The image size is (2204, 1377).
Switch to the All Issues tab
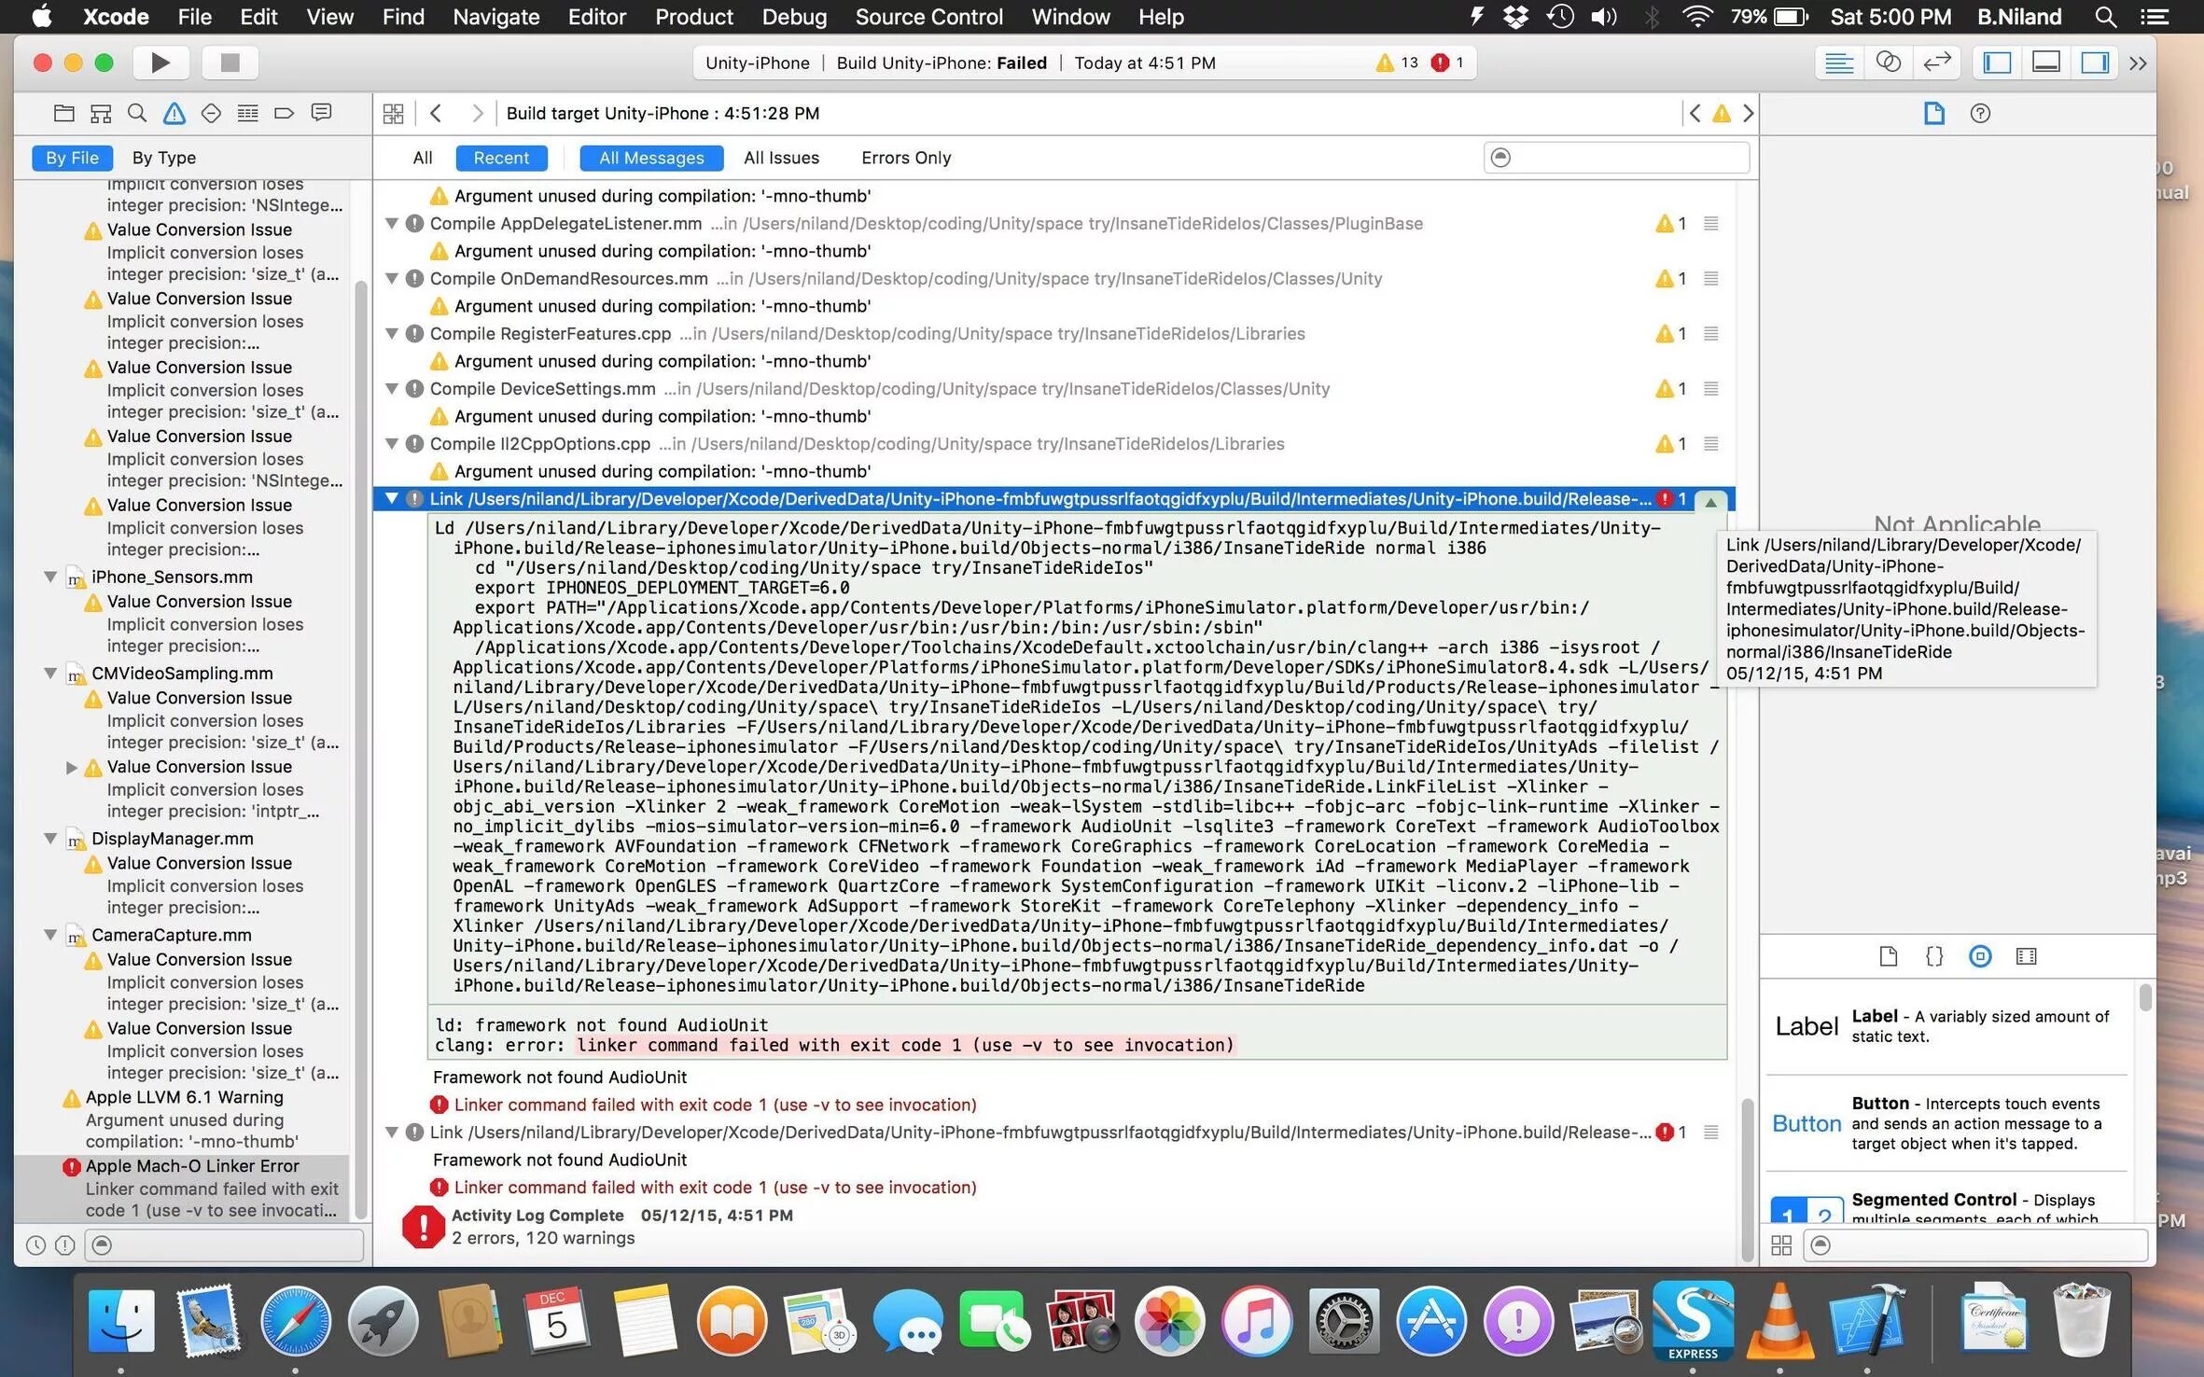(x=779, y=157)
